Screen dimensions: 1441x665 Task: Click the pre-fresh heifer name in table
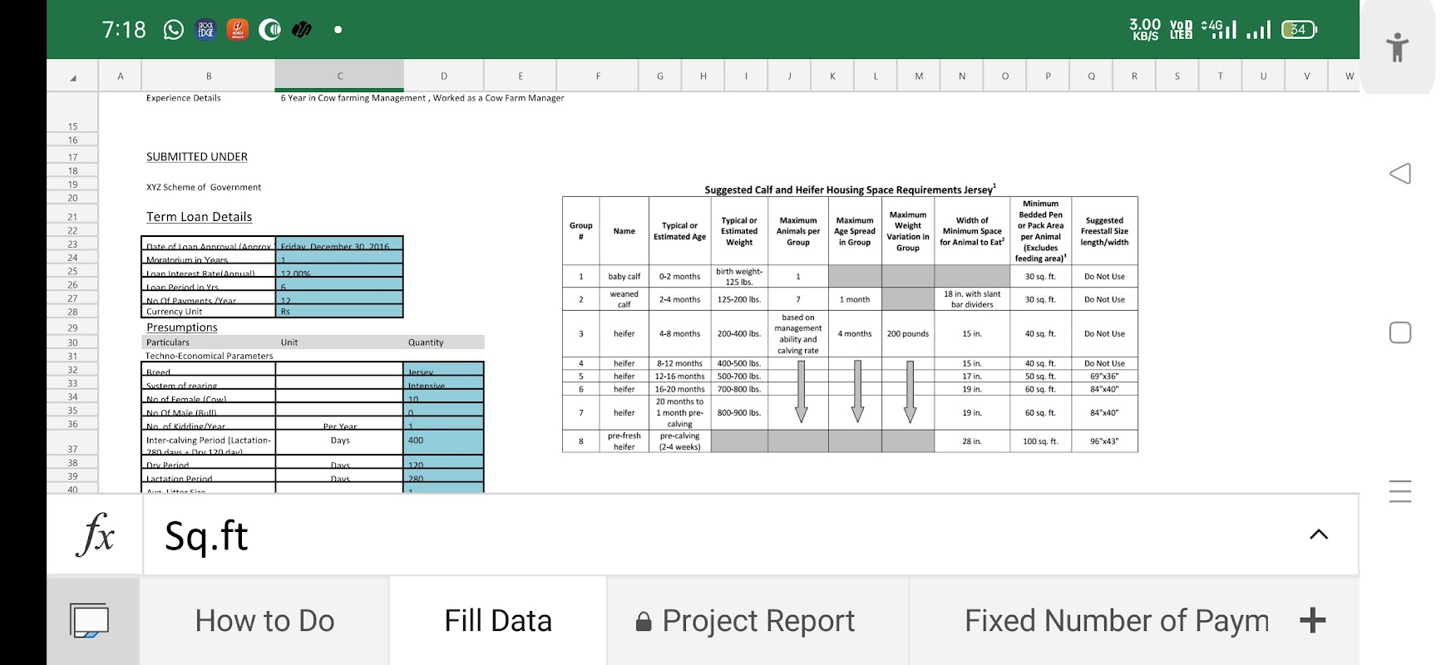point(624,441)
